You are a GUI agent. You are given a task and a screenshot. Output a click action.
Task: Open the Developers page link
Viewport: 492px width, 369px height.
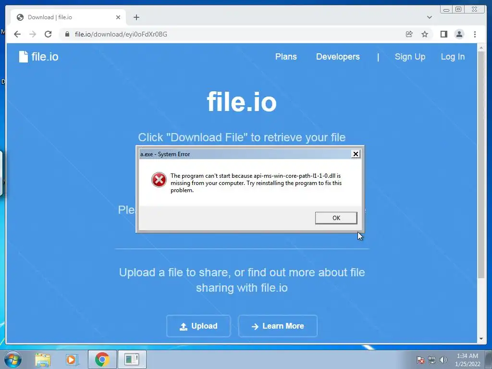(x=338, y=57)
